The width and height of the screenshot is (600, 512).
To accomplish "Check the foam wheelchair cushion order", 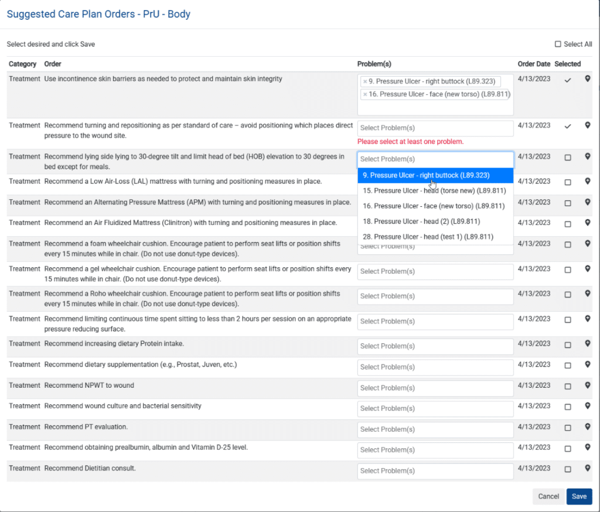I will coord(568,244).
